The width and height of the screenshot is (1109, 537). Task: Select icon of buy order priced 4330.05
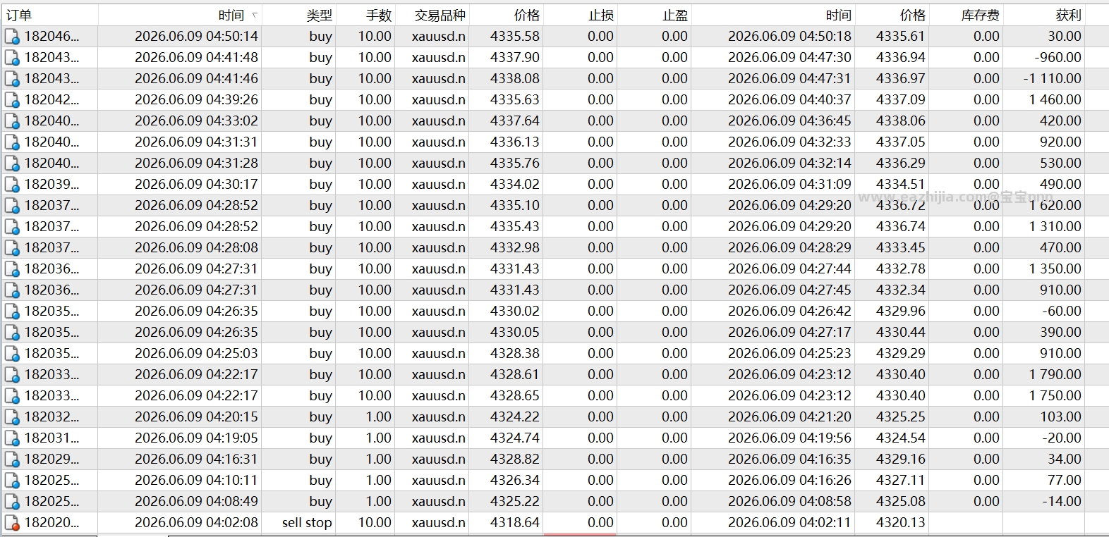(x=12, y=333)
